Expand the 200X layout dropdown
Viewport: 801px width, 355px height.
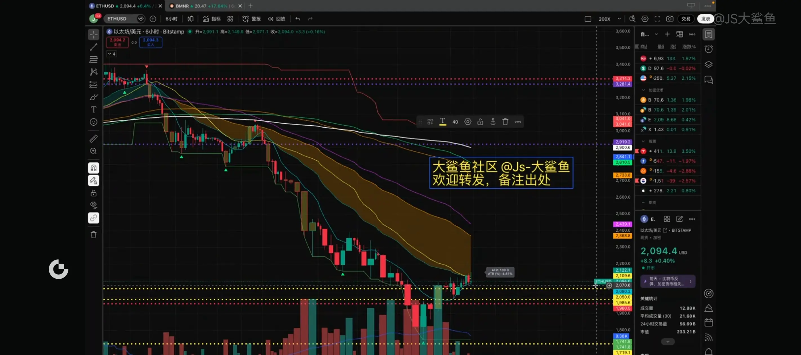(x=619, y=19)
